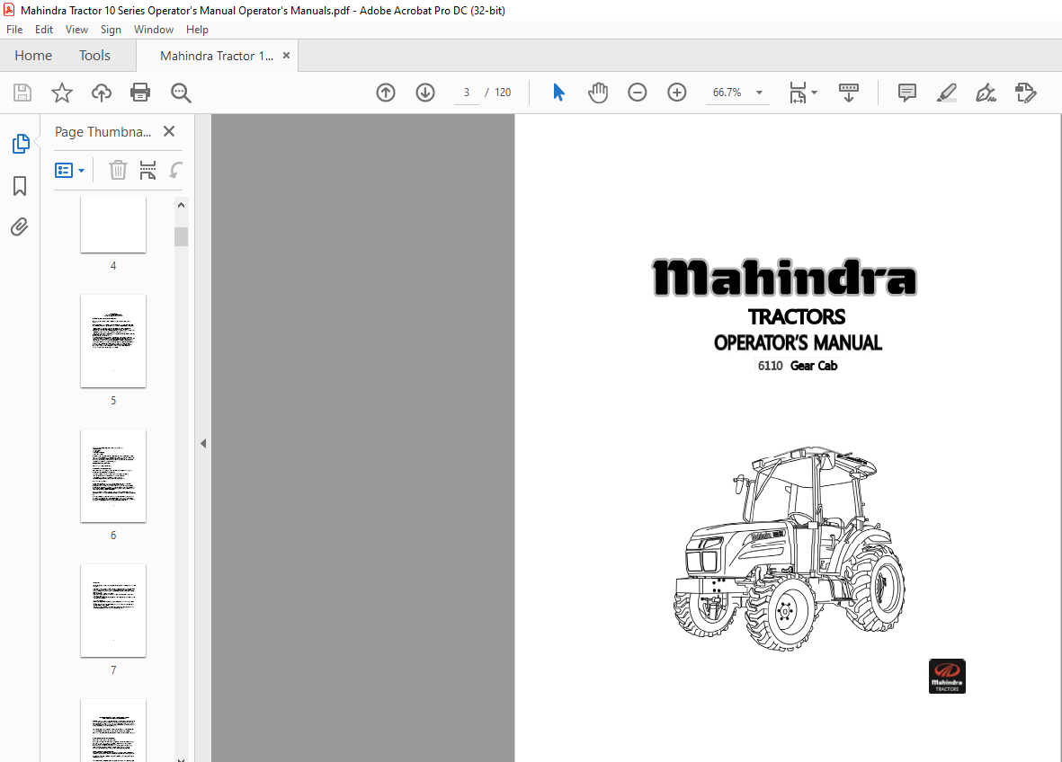Open the Attachments paperclip panel
The width and height of the screenshot is (1062, 762).
[20, 226]
